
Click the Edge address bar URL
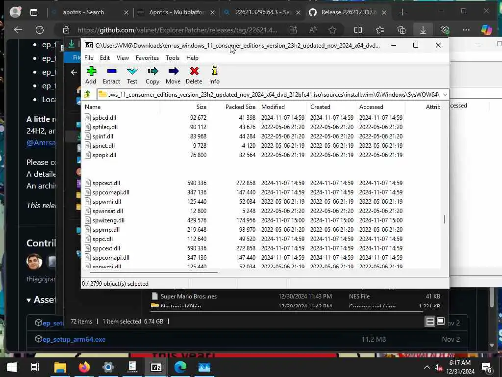click(x=177, y=30)
